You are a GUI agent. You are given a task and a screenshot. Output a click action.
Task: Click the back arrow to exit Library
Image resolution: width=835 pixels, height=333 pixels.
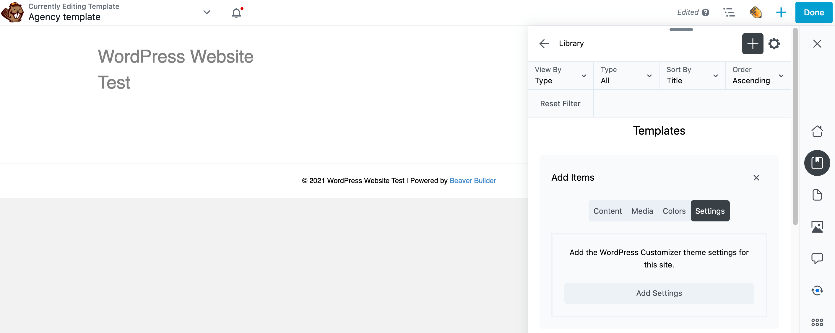click(543, 44)
